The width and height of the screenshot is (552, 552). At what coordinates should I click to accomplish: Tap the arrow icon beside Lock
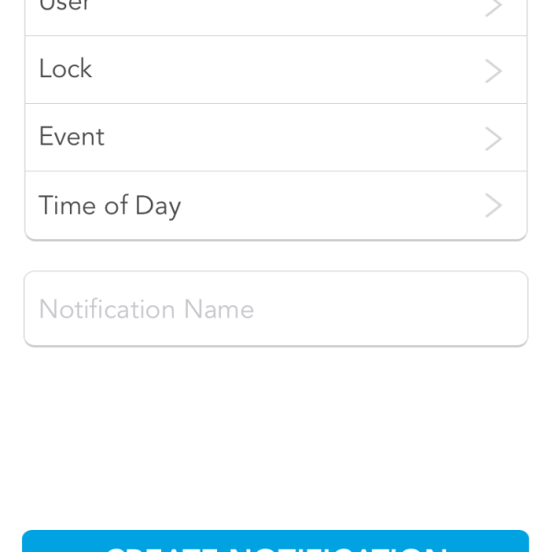494,71
